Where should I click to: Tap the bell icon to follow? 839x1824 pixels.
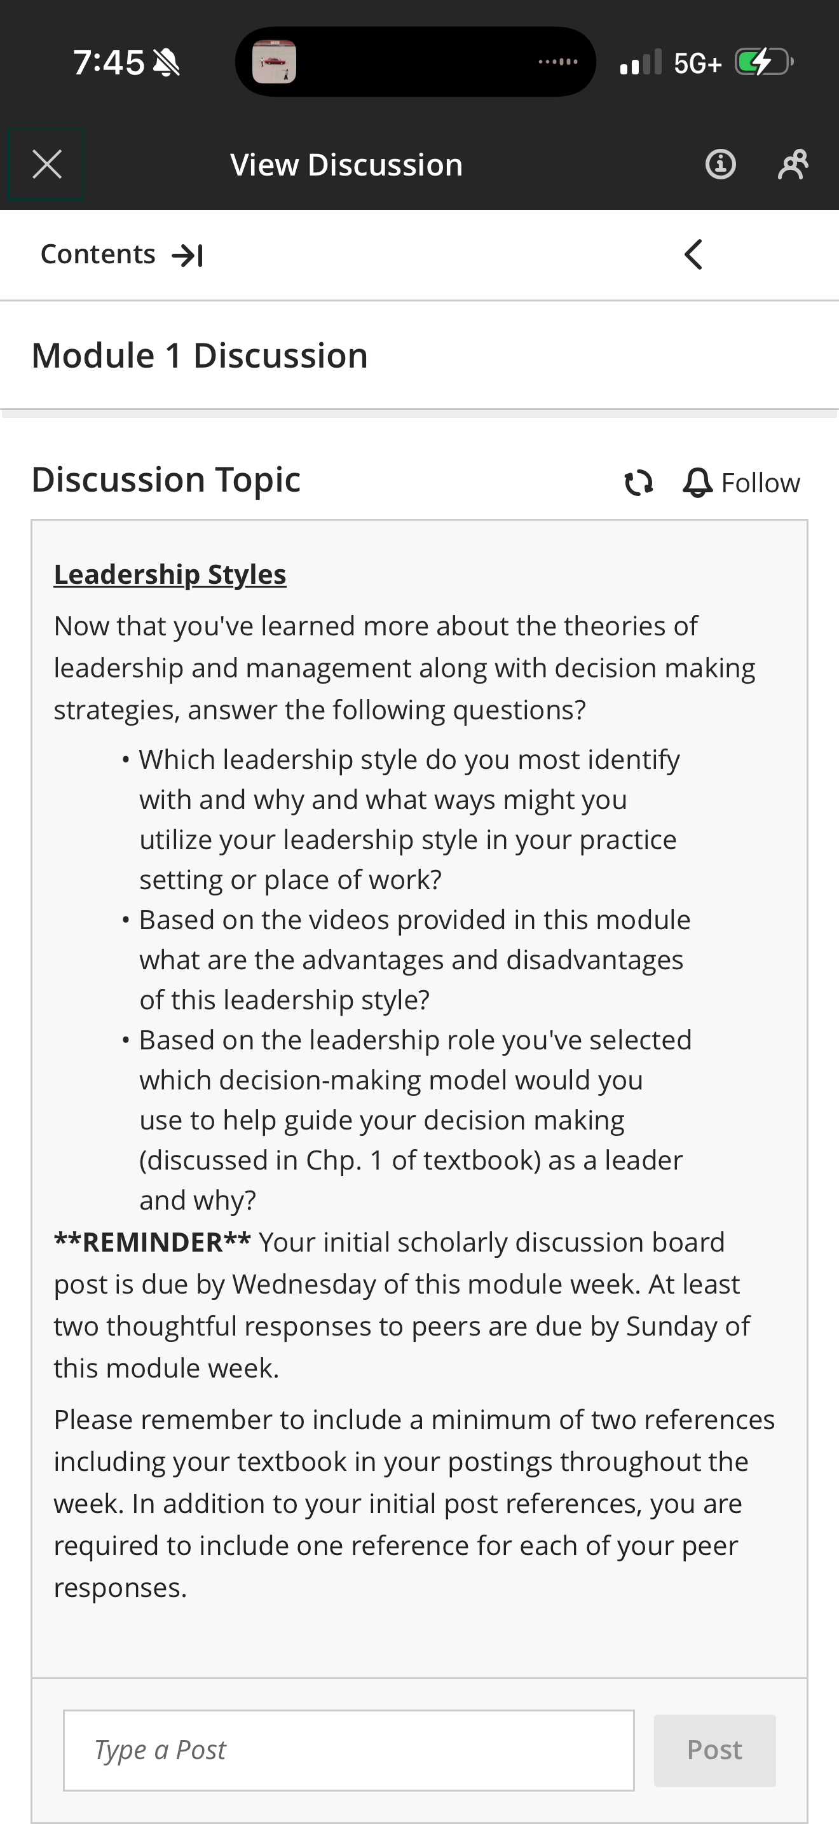(x=697, y=483)
